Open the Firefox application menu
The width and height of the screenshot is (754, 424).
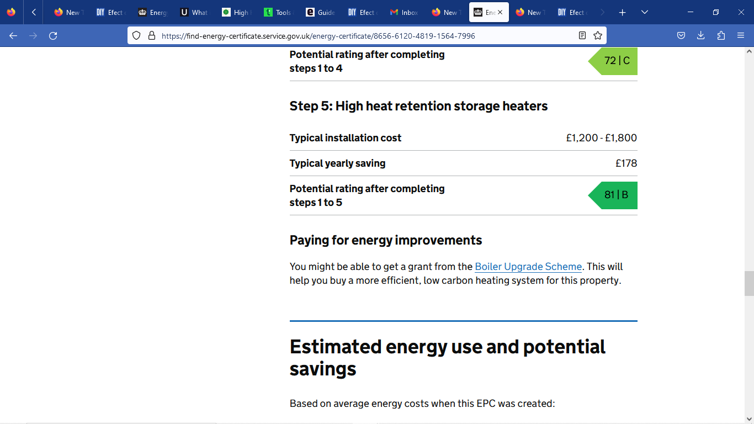(741, 36)
